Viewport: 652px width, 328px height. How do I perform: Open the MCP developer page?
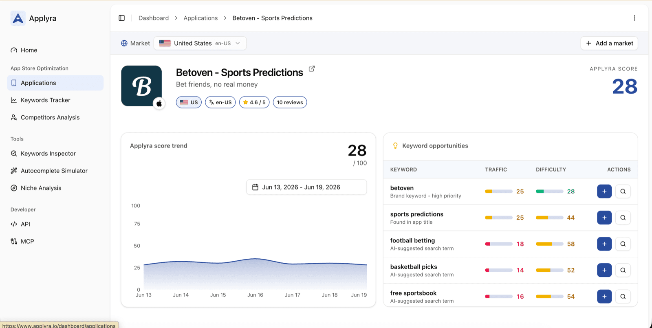[x=55, y=241]
